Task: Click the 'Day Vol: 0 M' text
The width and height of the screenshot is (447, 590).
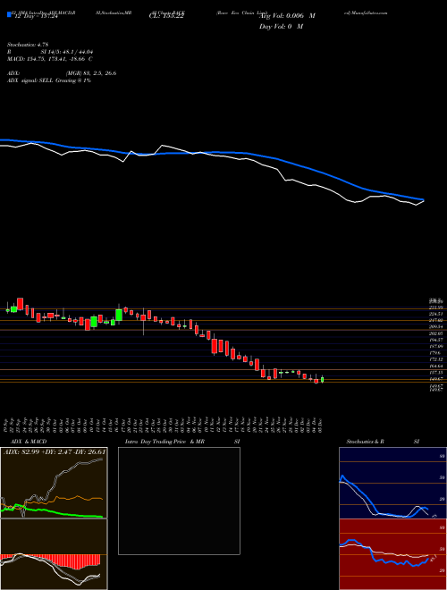Action: coord(281,26)
